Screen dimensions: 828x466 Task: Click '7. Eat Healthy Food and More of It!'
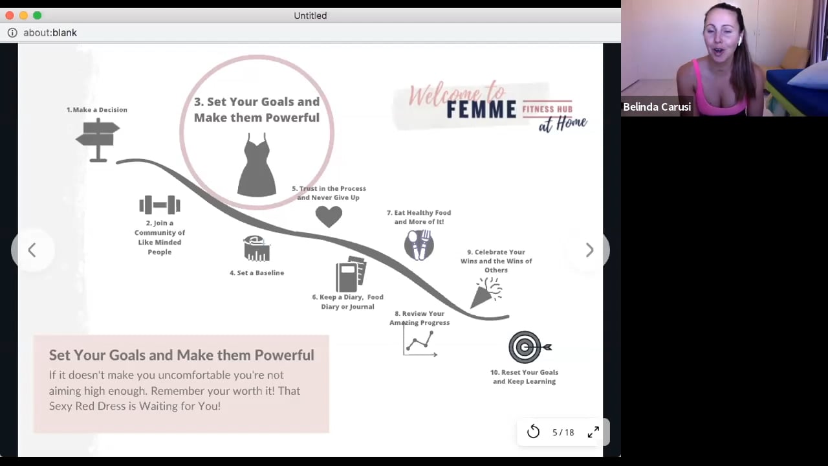coord(419,217)
